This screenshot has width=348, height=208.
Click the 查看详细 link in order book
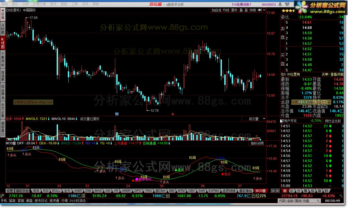(x=337, y=75)
